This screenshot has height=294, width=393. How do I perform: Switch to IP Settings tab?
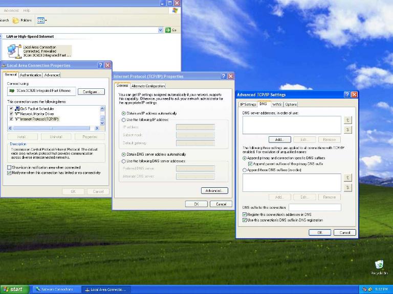click(x=248, y=104)
